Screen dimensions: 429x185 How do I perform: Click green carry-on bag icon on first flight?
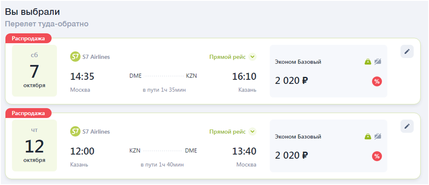click(368, 62)
